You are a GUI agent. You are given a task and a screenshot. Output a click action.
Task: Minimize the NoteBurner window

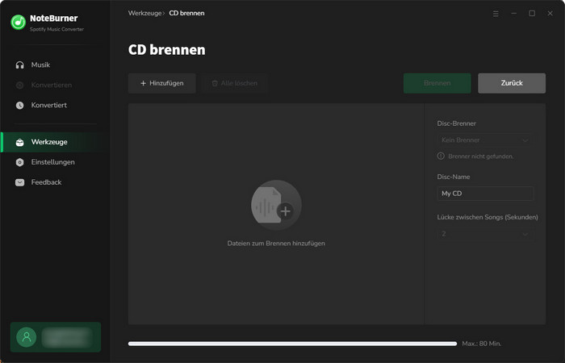(514, 14)
